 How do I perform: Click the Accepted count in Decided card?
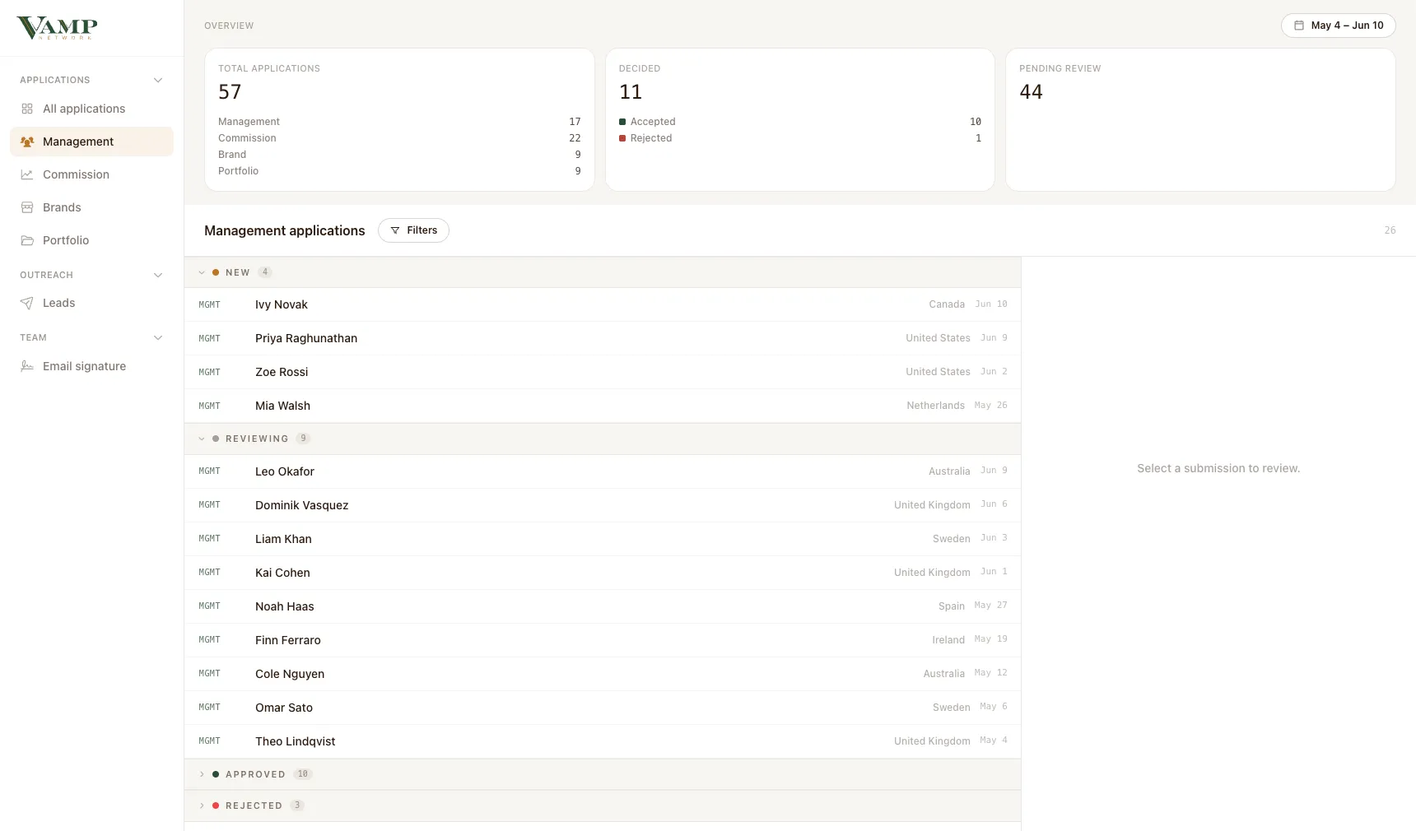[976, 122]
